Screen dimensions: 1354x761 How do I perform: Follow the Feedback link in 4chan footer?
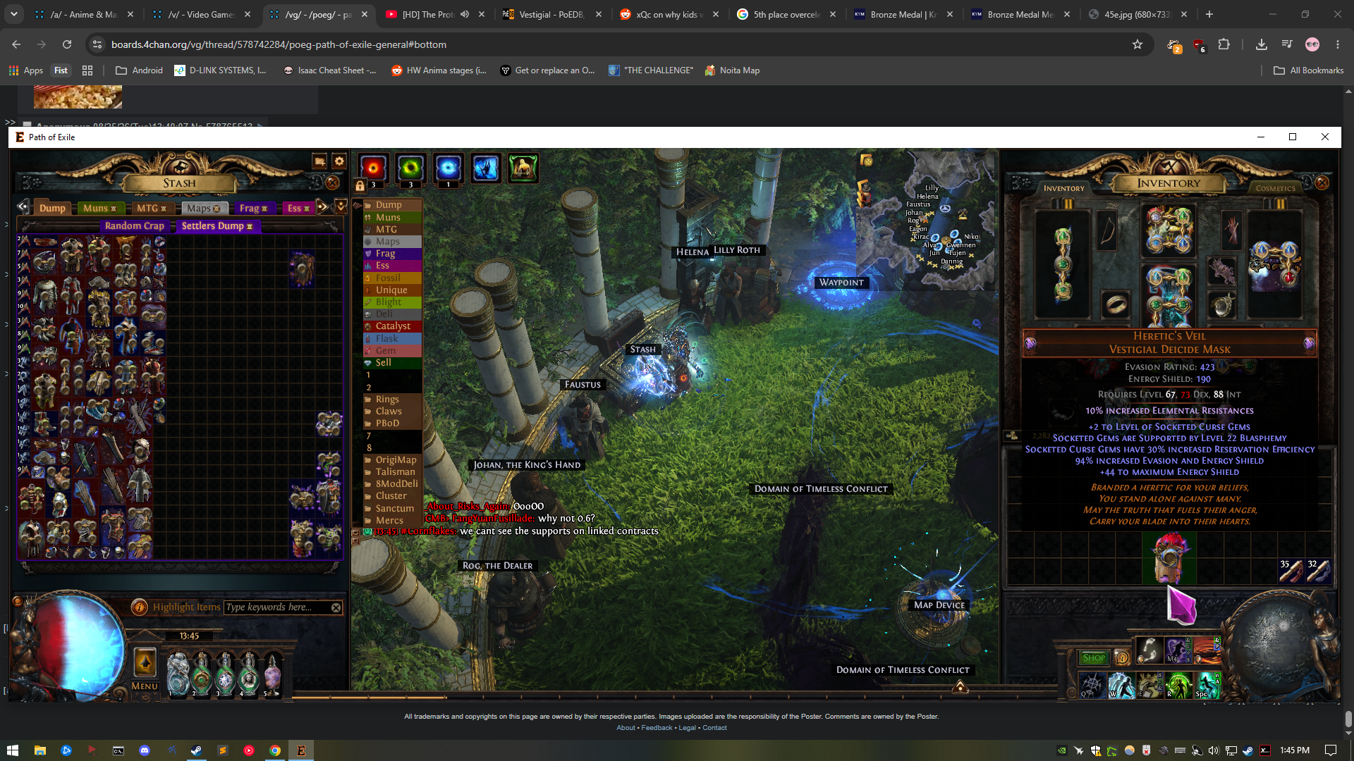pos(657,728)
